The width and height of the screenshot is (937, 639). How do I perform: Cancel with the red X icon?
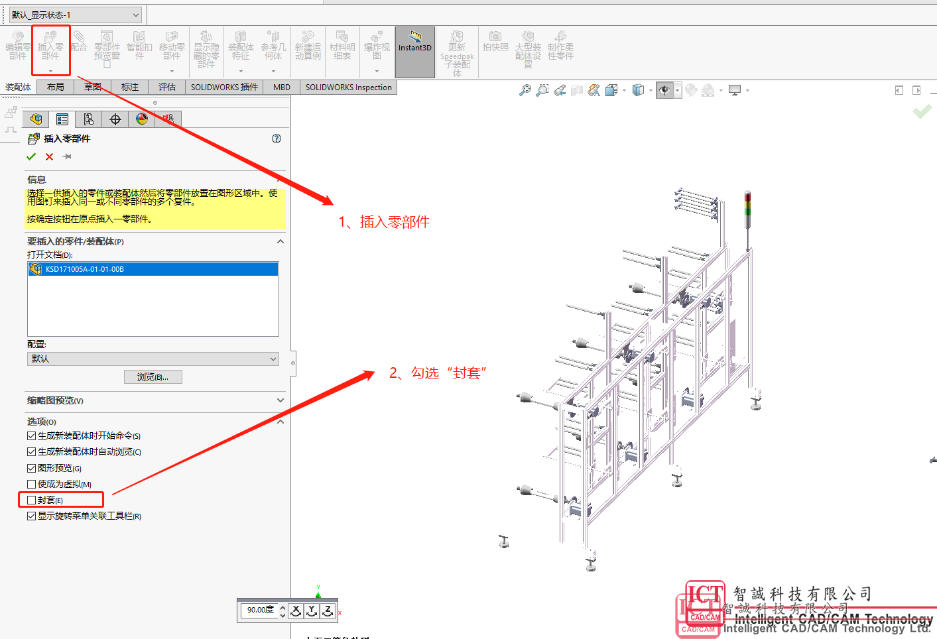click(x=49, y=156)
